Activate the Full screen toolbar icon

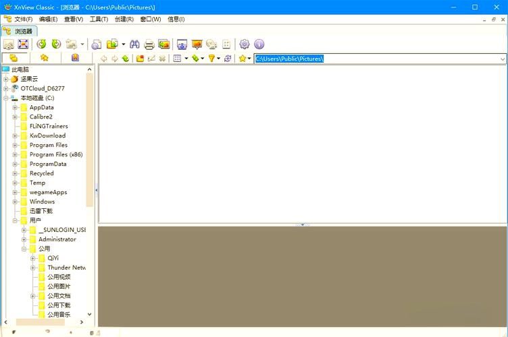23,44
